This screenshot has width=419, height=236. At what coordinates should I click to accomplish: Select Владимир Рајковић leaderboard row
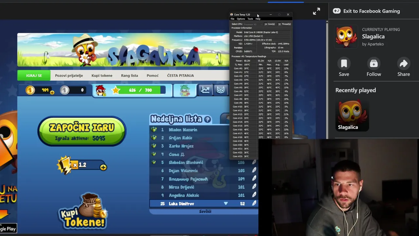204,179
